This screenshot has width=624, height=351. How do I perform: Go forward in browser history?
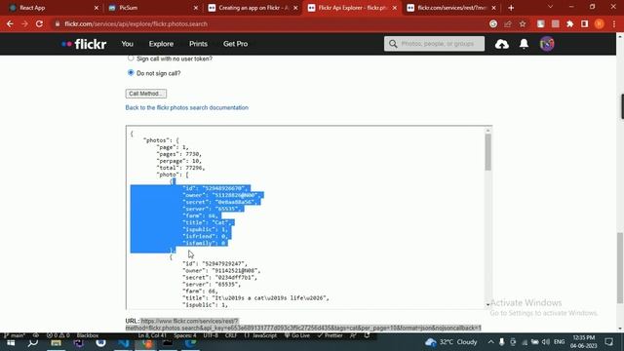click(x=24, y=23)
